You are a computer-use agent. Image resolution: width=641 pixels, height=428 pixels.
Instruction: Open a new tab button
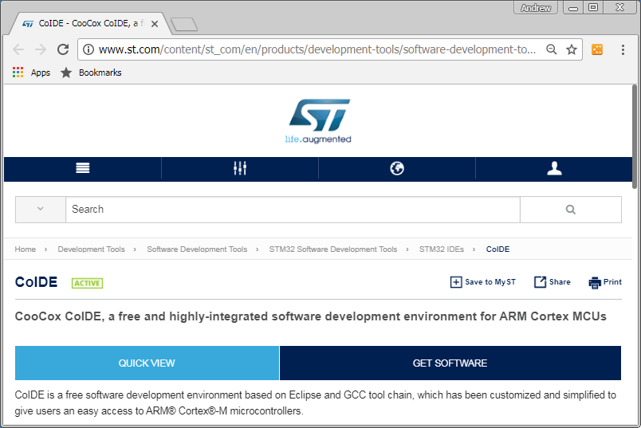click(x=184, y=25)
